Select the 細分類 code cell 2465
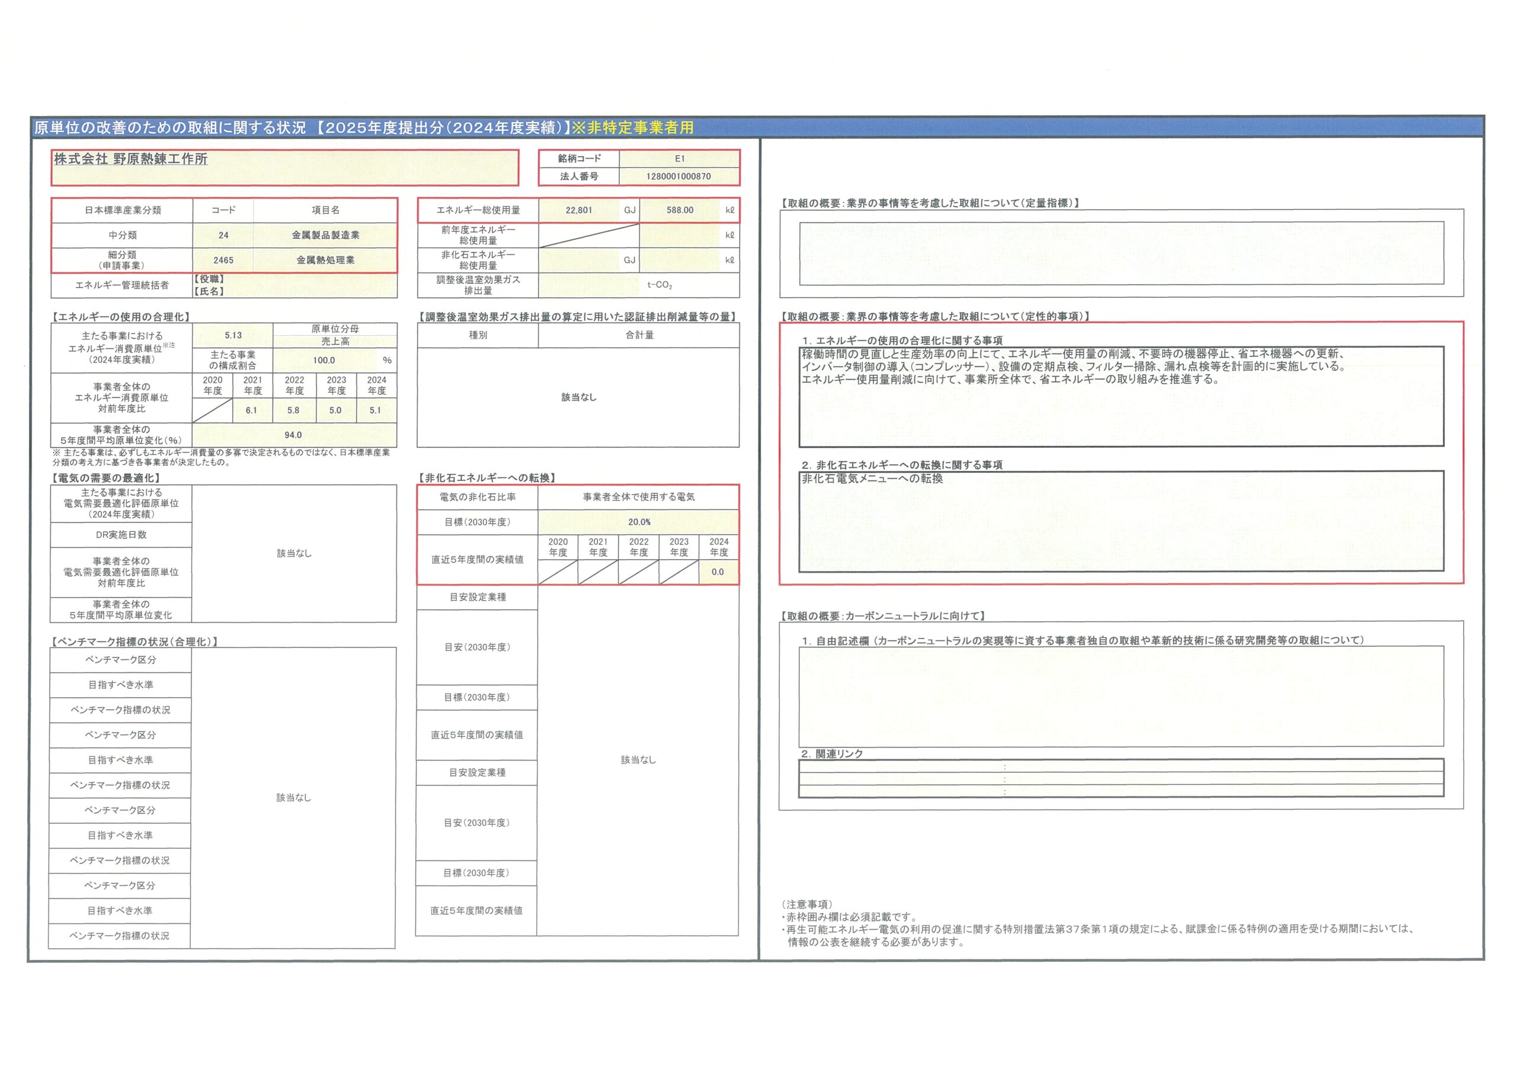This screenshot has width=1517, height=1072. (x=223, y=260)
